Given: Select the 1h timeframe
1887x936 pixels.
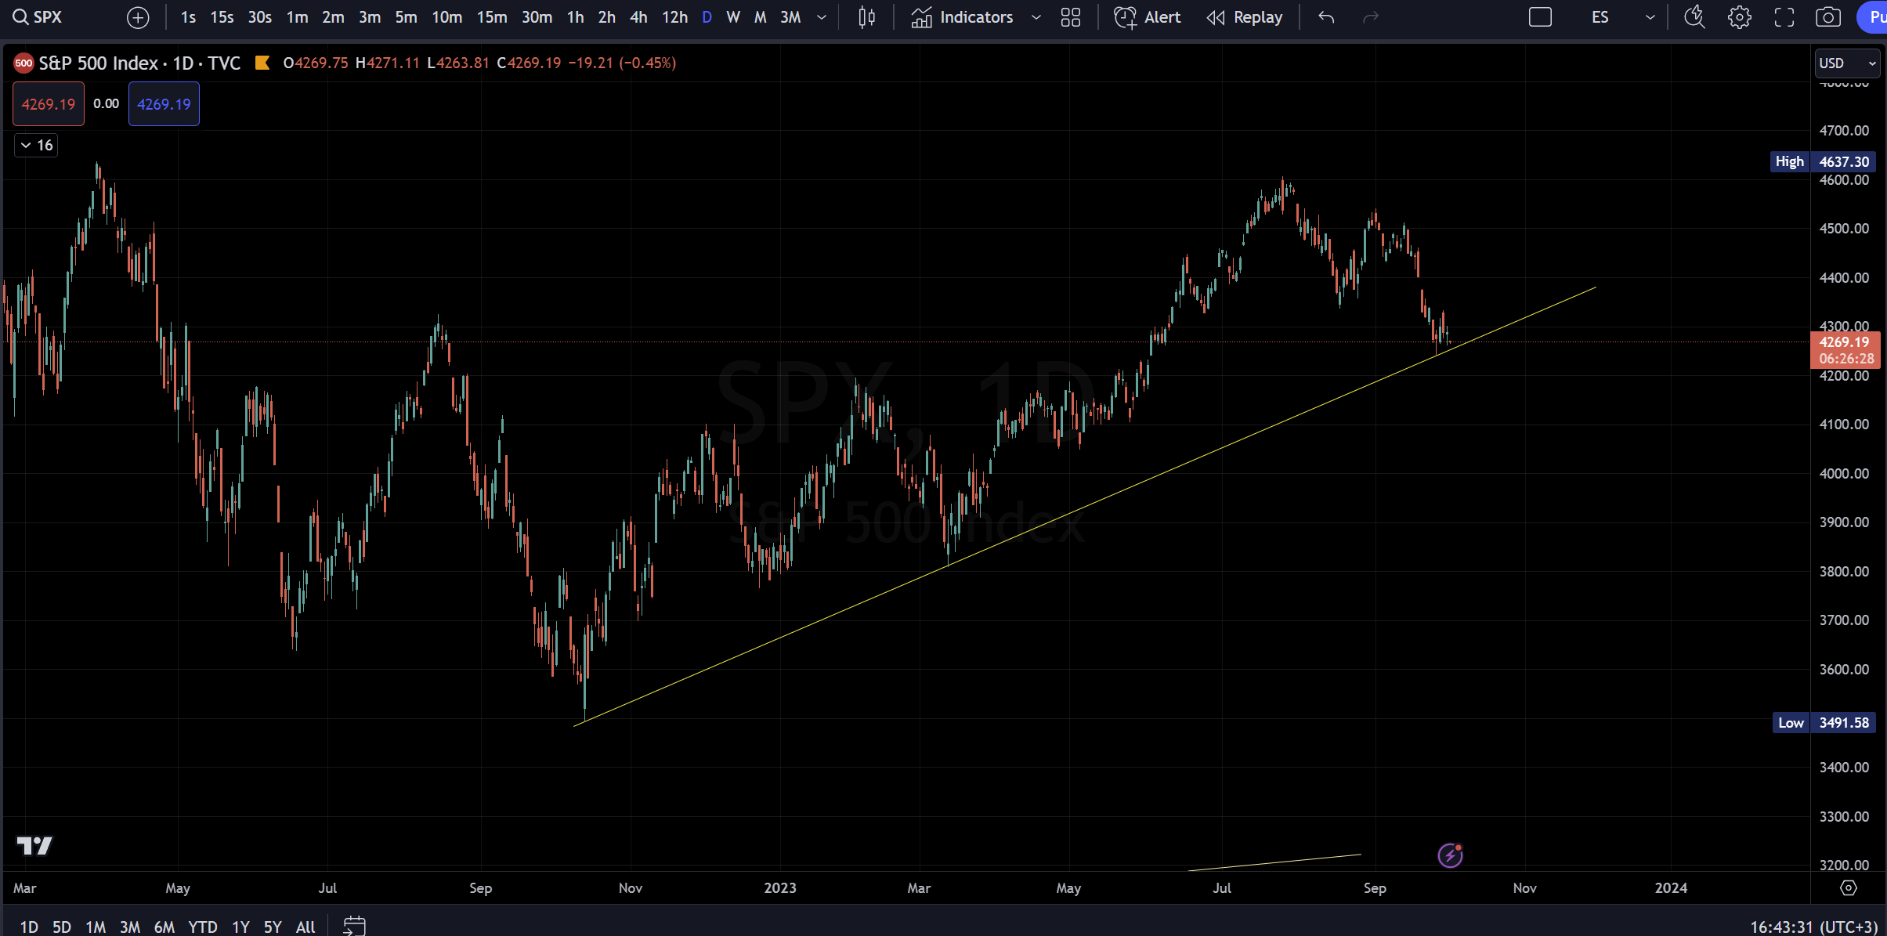Looking at the screenshot, I should point(576,17).
